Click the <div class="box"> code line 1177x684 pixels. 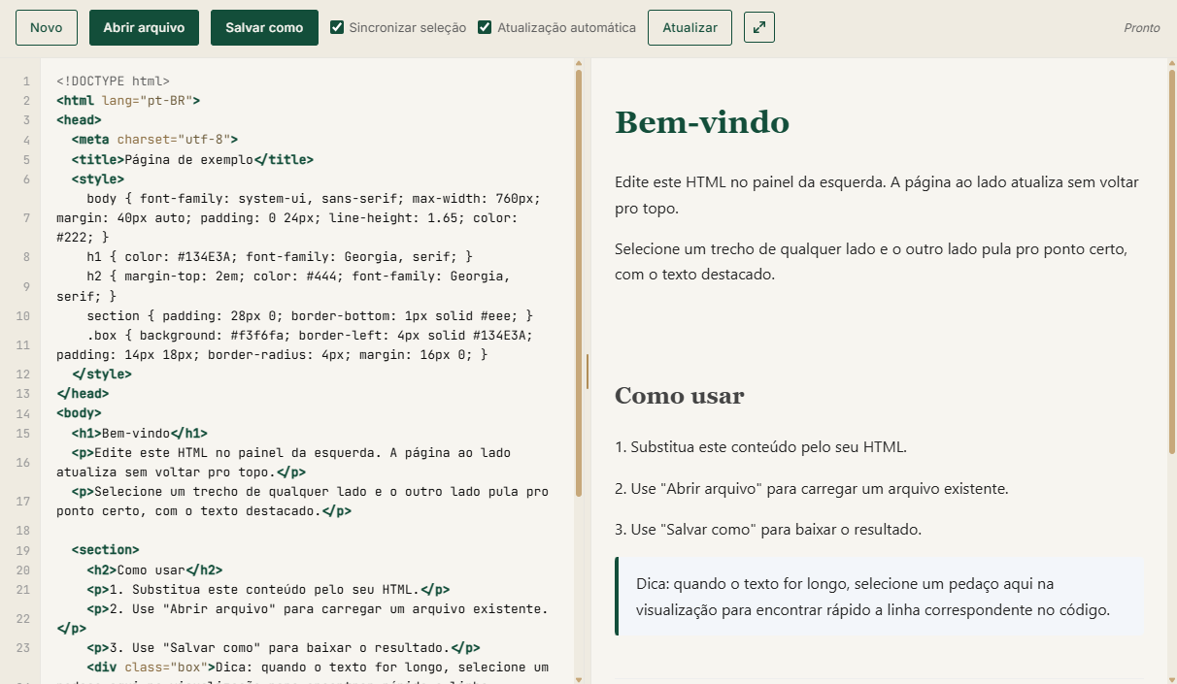pyautogui.click(x=317, y=668)
